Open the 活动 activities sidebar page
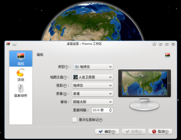The width and height of the screenshot is (181, 140). [21, 75]
